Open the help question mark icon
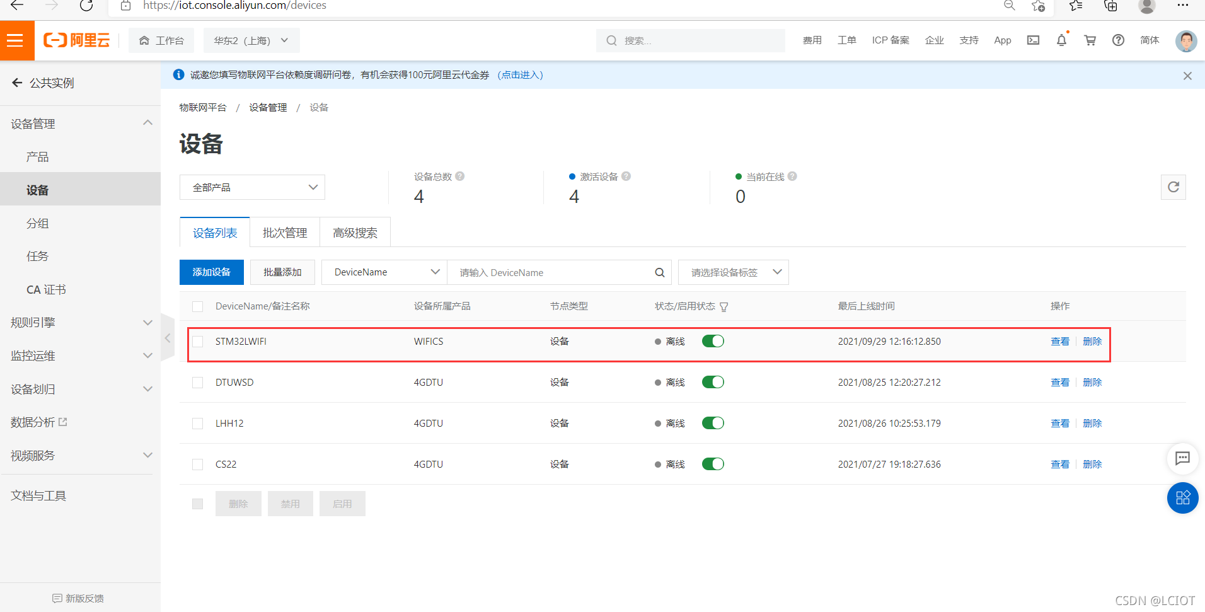 (x=1118, y=40)
